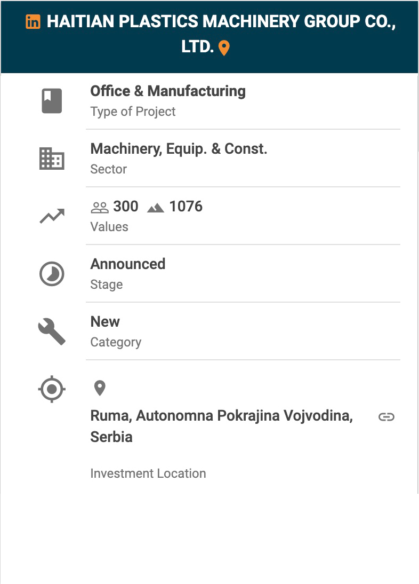
Task: Click the Machinery, Equip. & Const. sector
Action: [179, 149]
